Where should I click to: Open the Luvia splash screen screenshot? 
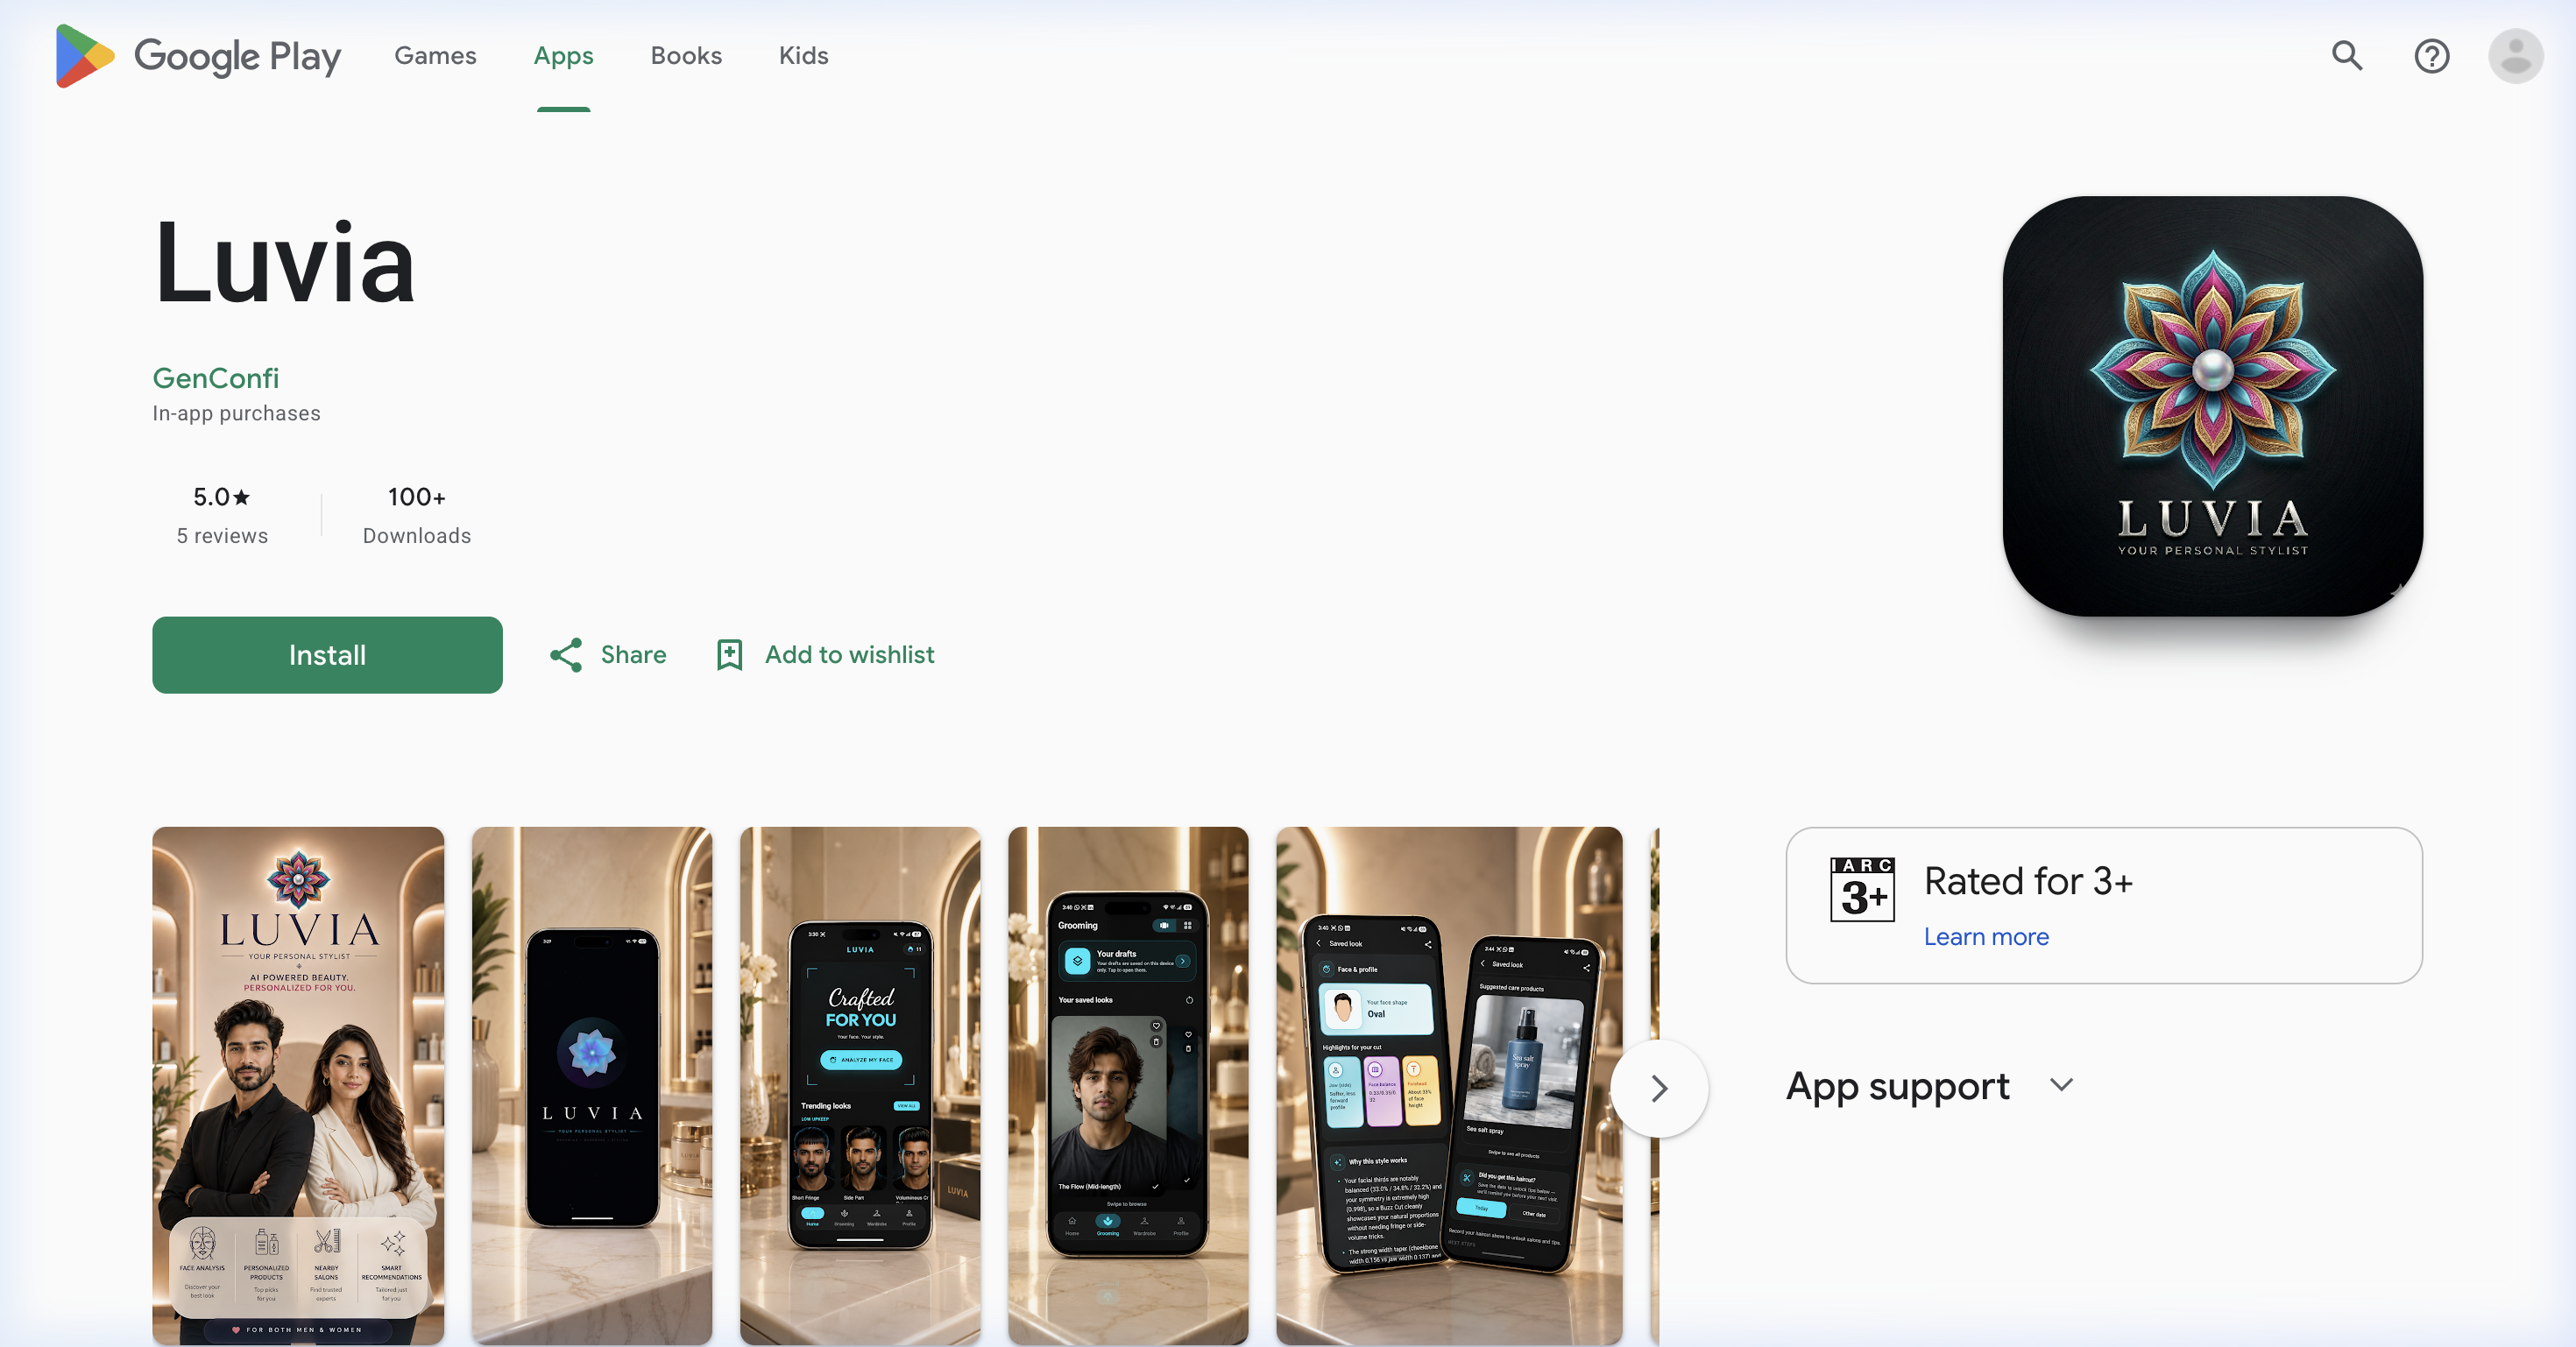(x=592, y=1086)
